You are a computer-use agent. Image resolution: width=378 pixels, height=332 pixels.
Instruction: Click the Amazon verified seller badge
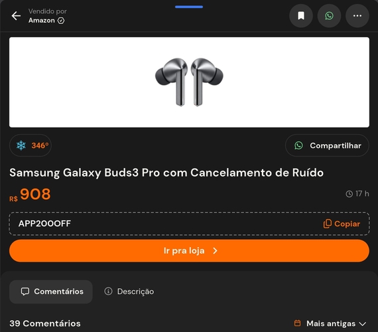coord(61,21)
